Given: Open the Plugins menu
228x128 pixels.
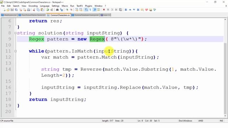Looking at the screenshot, I should [89, 6].
